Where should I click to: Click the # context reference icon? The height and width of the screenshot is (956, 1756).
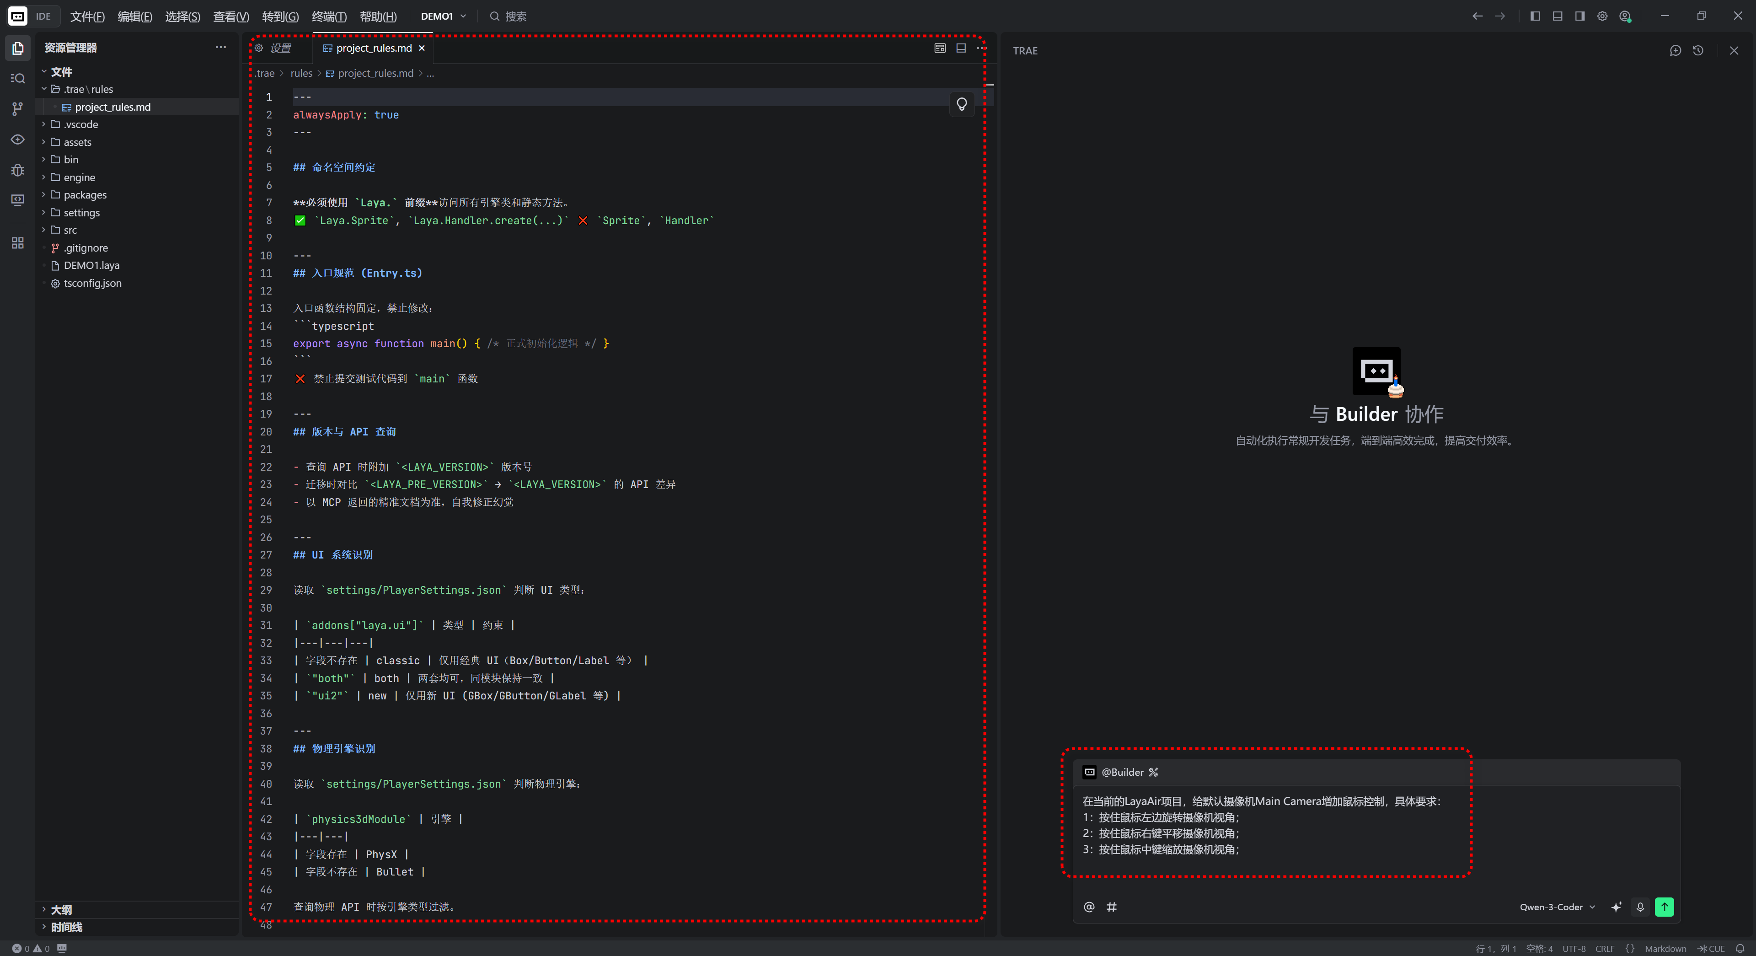point(1111,907)
